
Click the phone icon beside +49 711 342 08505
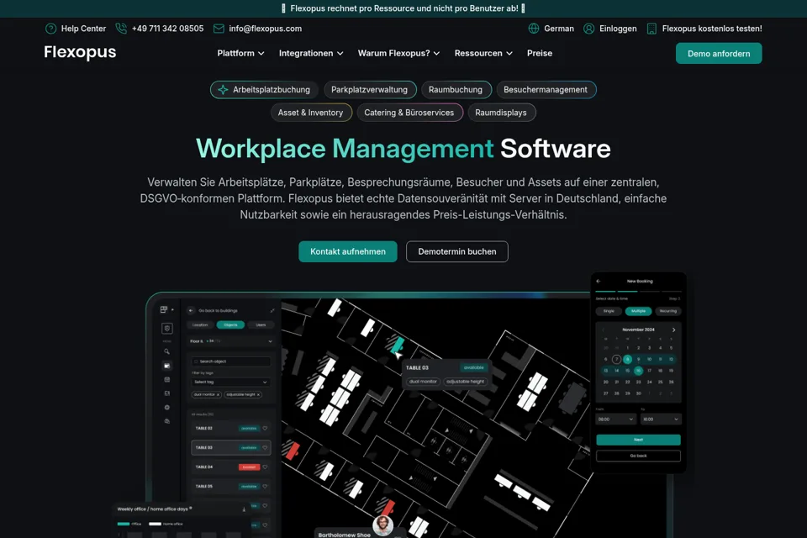(121, 29)
